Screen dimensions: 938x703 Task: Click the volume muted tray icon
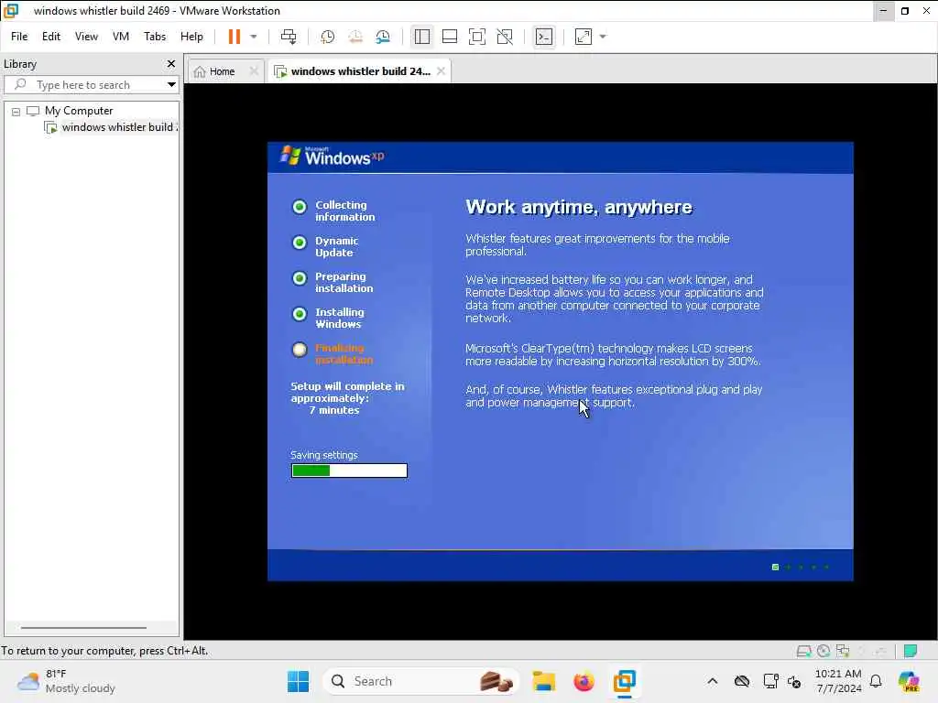[794, 681]
